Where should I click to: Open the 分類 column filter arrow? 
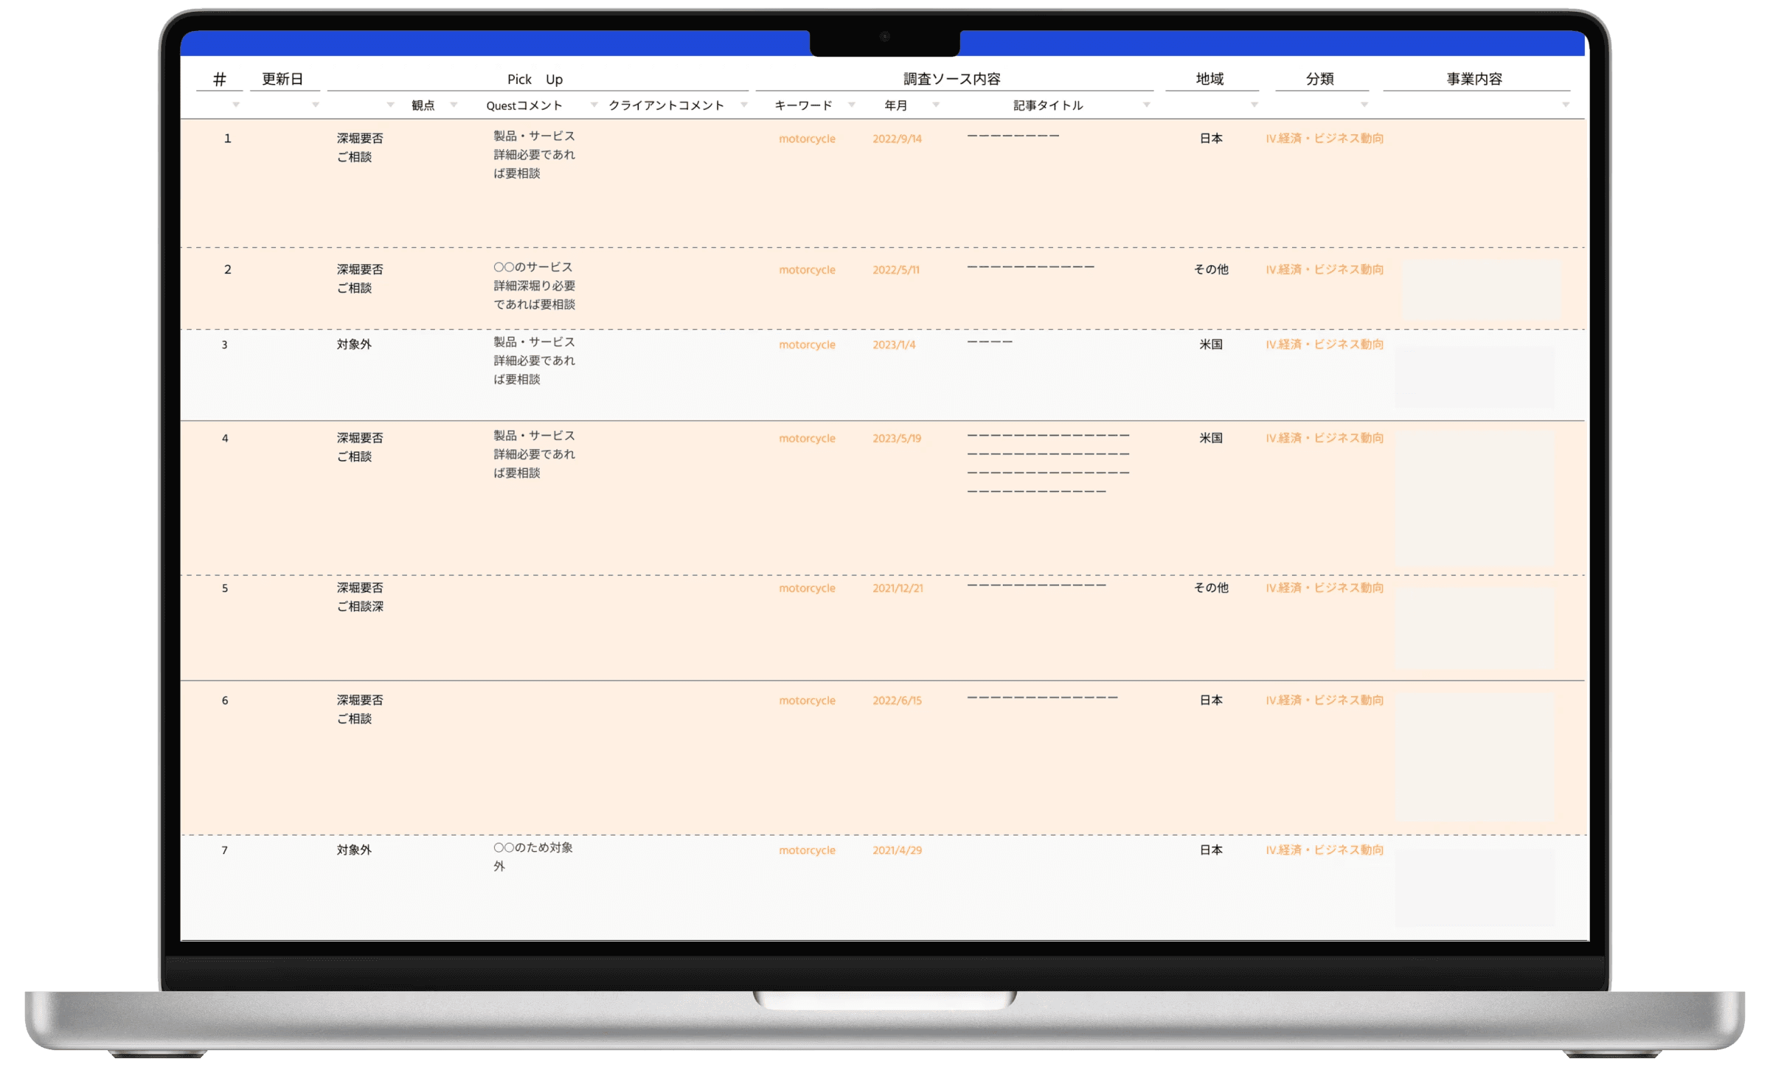click(1364, 105)
